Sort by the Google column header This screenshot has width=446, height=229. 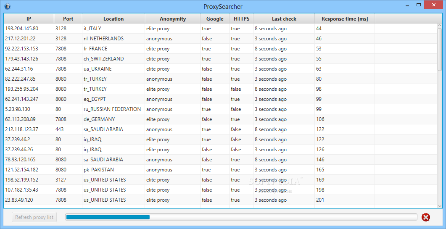coord(215,19)
